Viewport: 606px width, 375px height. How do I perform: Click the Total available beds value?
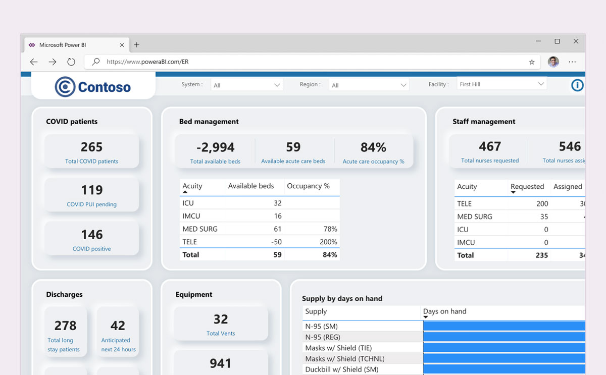[x=216, y=147]
